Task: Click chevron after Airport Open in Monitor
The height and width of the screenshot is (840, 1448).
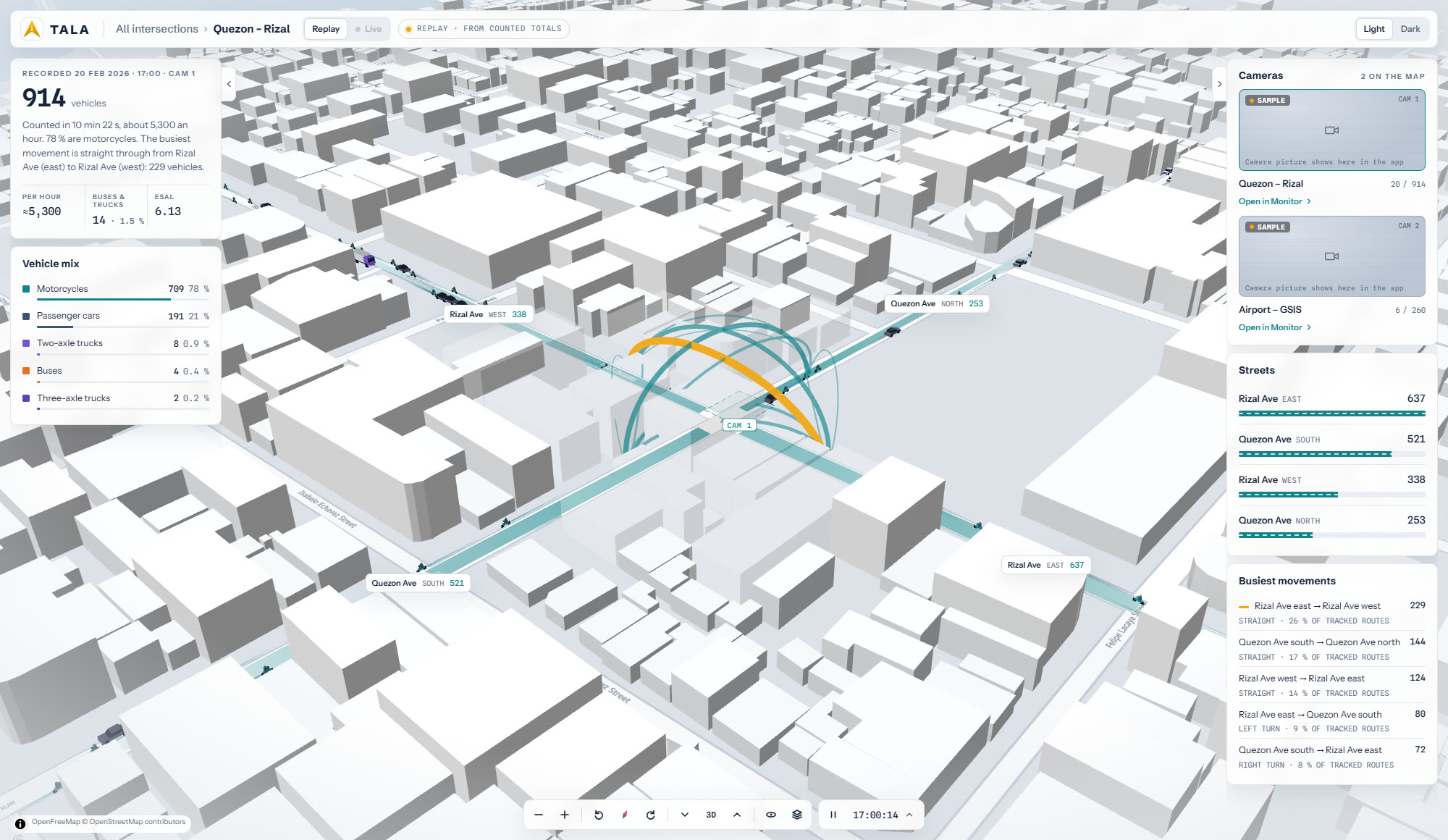Action: [1309, 327]
